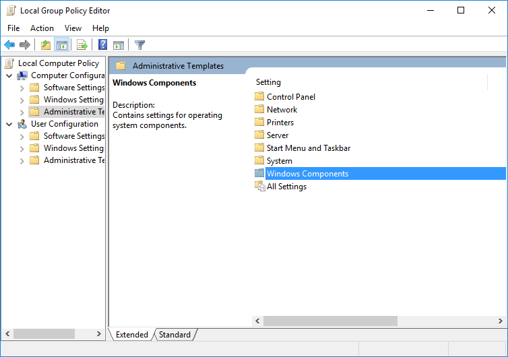Click the tree pane horizontal scrollbar thumb

[x=44, y=333]
